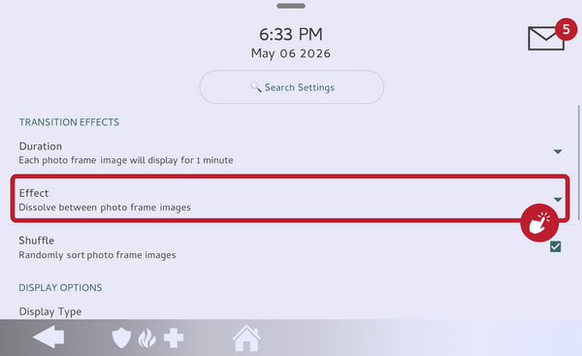The image size is (582, 356).
Task: Open the Effect dropdown arrow
Action: point(558,200)
